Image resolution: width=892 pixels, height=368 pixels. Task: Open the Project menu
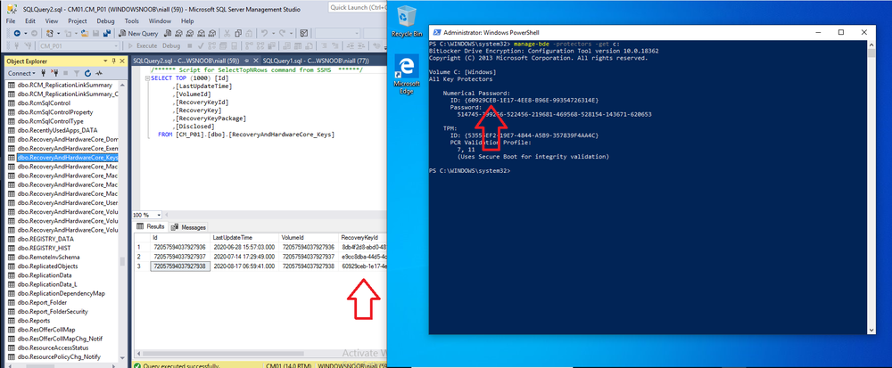pyautogui.click(x=78, y=21)
